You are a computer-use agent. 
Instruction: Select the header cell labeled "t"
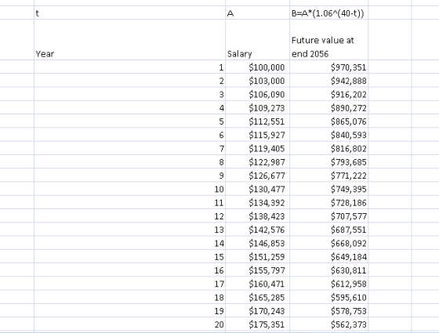pos(129,13)
